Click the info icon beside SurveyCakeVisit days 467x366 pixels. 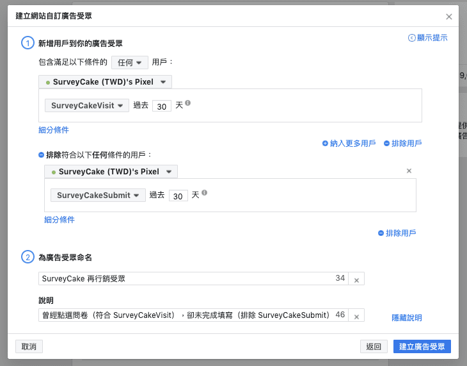pyautogui.click(x=187, y=103)
